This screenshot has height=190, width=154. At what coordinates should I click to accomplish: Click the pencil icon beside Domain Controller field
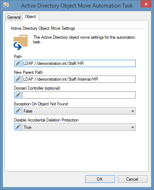click(18, 95)
